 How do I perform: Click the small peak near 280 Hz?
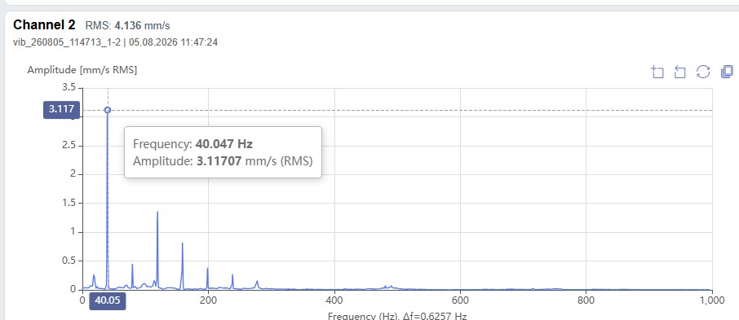click(x=257, y=282)
